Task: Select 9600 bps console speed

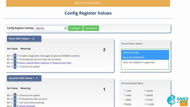Action: click(125, 104)
